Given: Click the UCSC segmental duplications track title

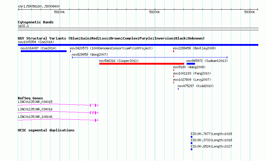Looking at the screenshot, I should click(x=46, y=130).
